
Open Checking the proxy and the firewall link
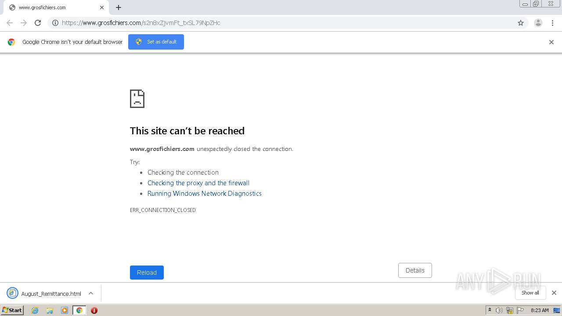(x=198, y=183)
